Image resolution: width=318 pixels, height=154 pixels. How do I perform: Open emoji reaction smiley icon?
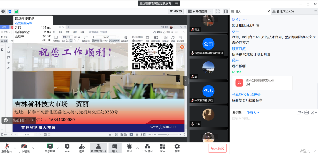(6, 120)
